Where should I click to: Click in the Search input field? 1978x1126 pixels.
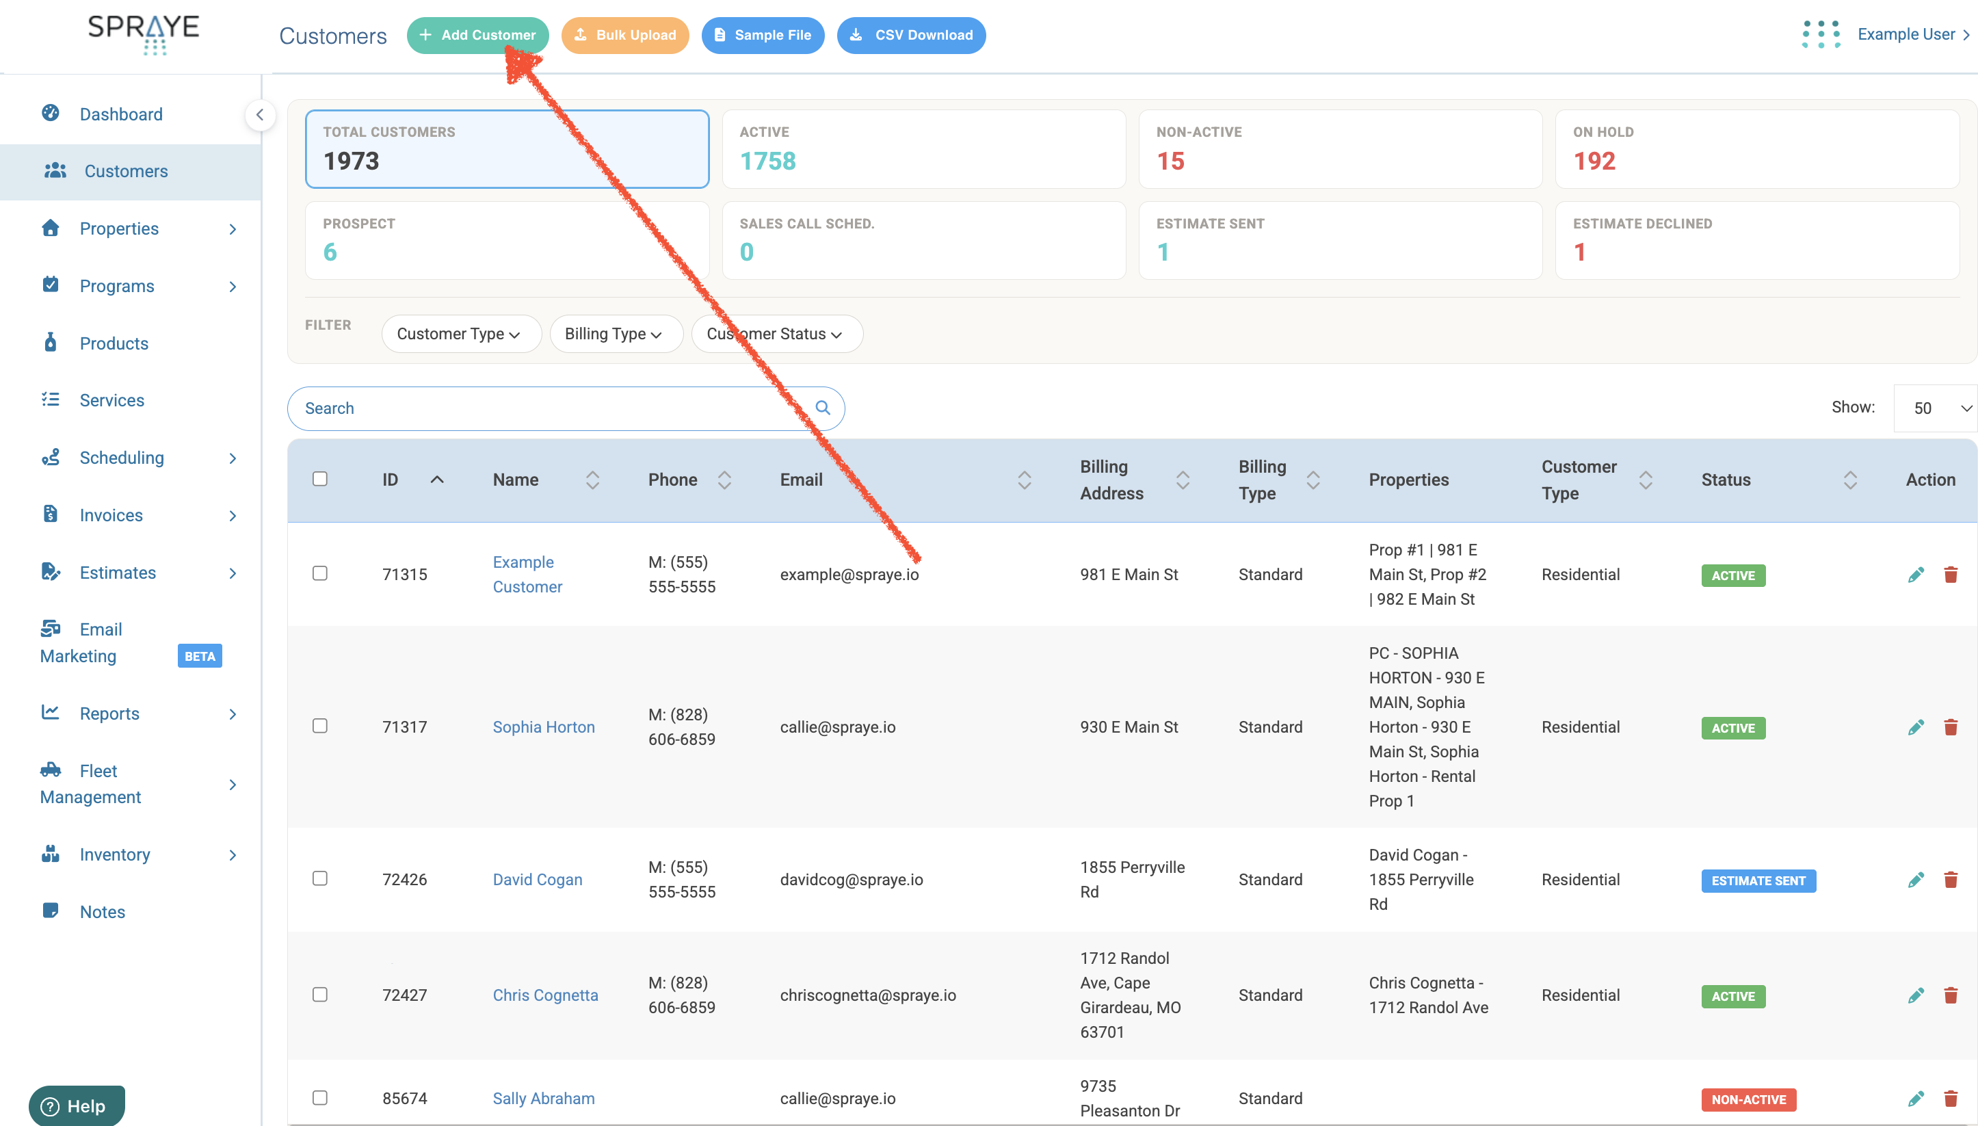coord(565,408)
